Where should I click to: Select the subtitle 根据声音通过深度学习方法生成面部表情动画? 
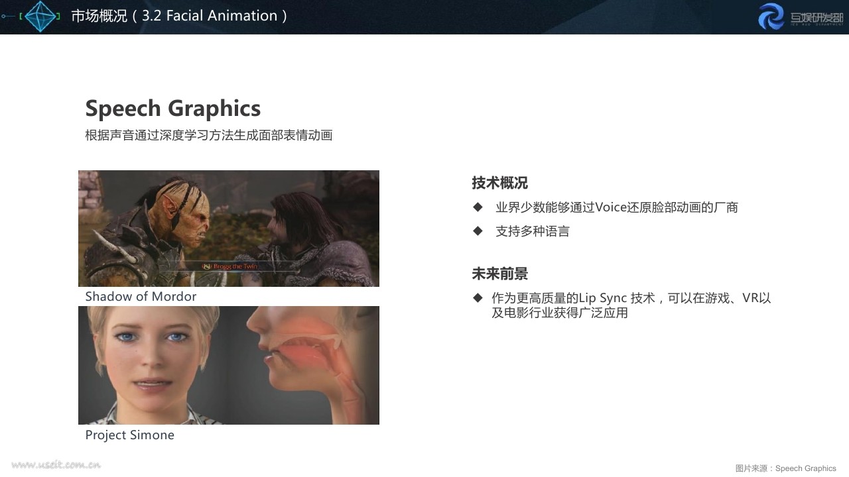[x=209, y=135]
